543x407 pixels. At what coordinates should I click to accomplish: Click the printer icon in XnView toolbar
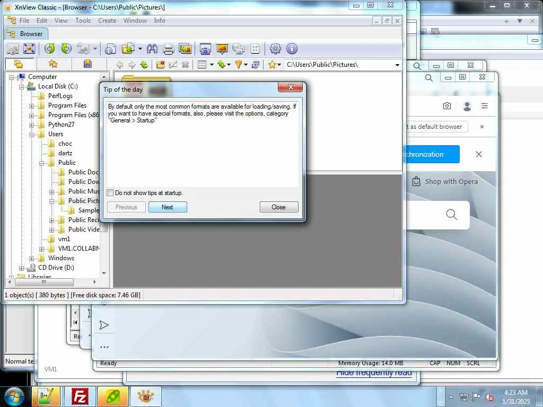[168, 49]
